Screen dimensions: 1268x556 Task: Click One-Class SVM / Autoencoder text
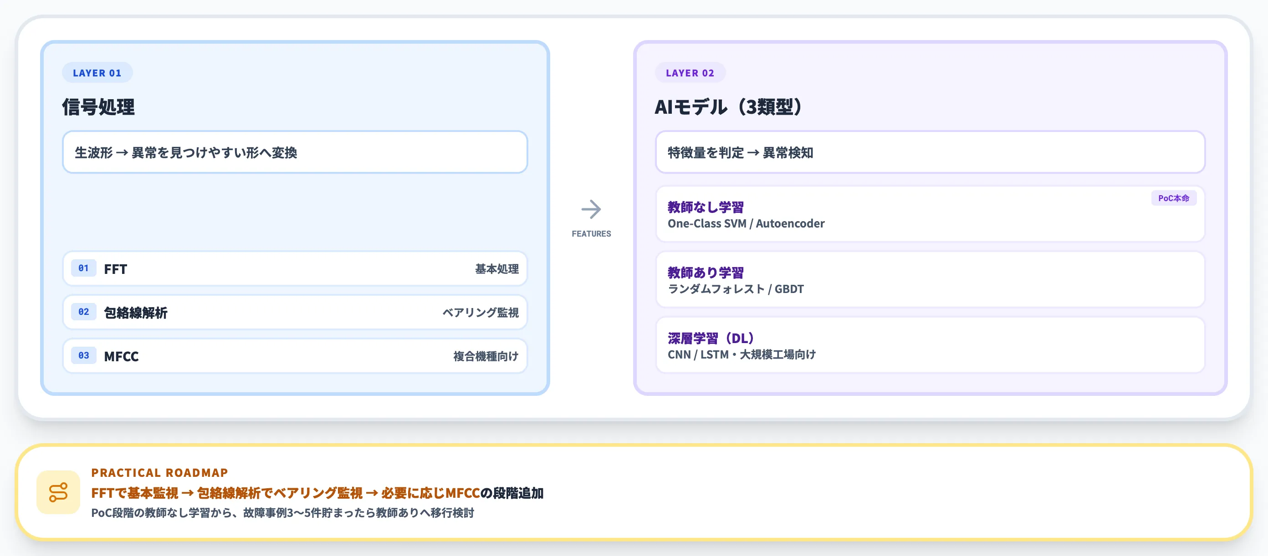746,224
